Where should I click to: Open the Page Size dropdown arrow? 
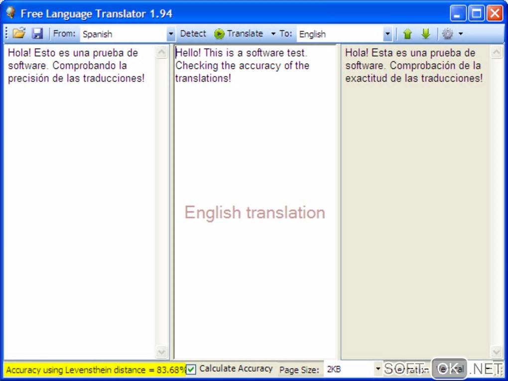(378, 369)
